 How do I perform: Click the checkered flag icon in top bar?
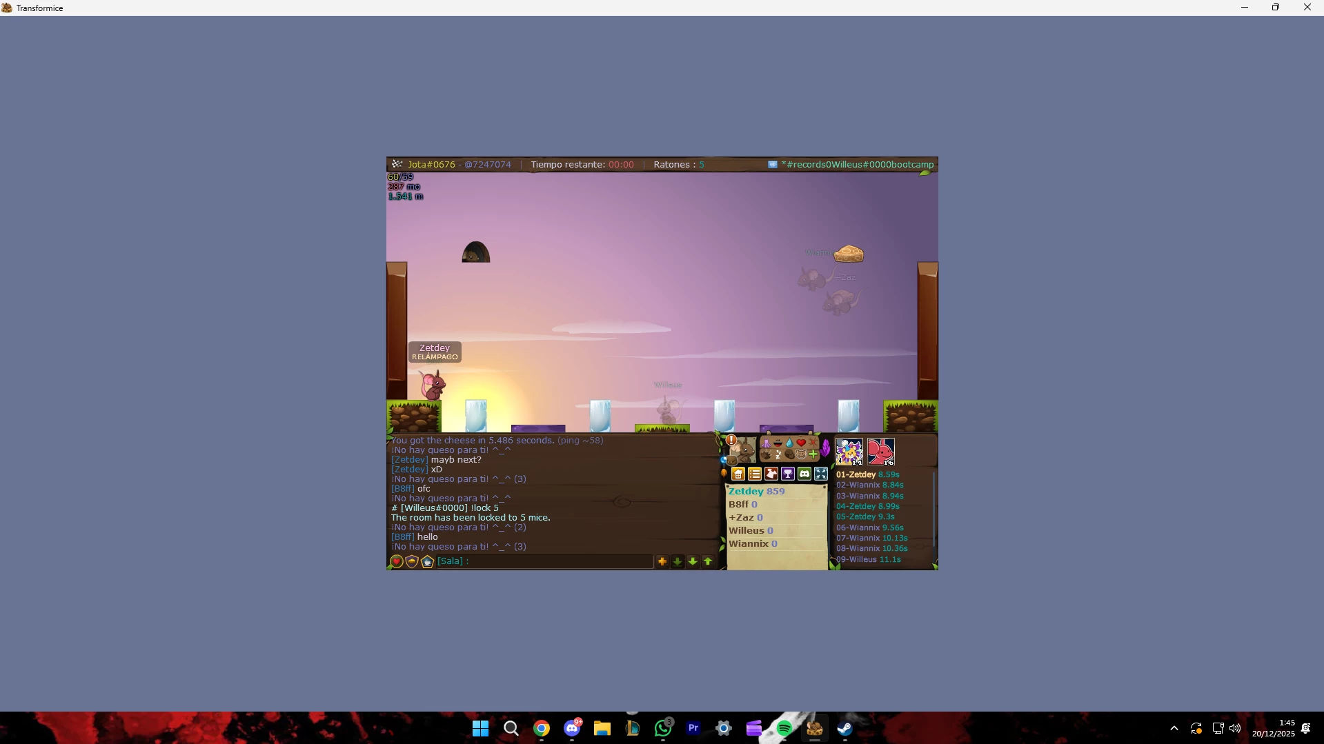click(x=397, y=165)
